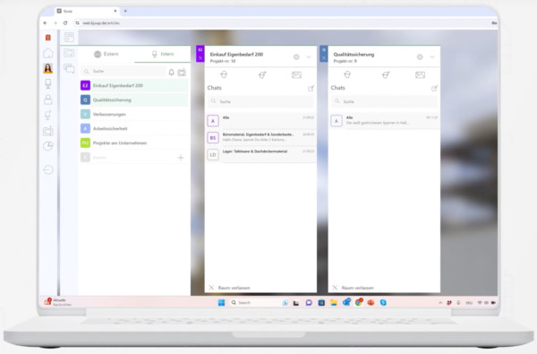
Task: Open the chat bubbles icon in second column
Action: [x=69, y=69]
